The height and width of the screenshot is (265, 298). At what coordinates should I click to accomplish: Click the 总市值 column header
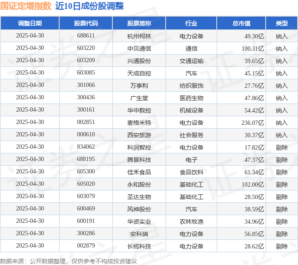pos(241,23)
